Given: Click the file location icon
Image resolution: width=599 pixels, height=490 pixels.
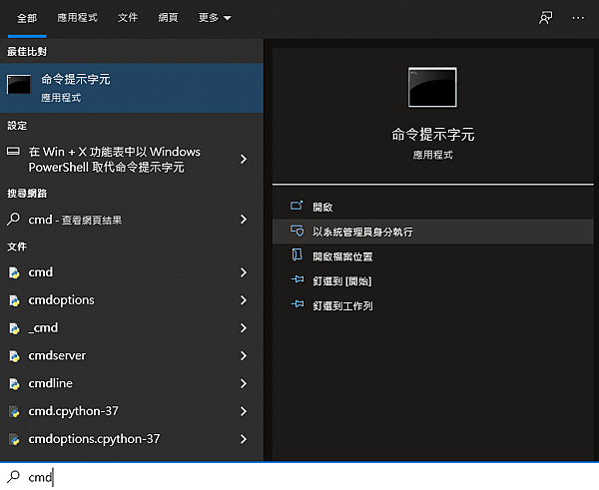Looking at the screenshot, I should pos(297,254).
